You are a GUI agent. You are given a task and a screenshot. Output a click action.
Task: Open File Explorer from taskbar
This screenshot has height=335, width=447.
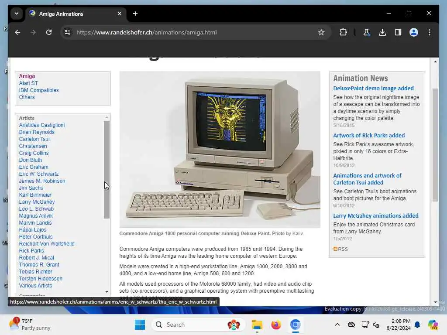257,325
